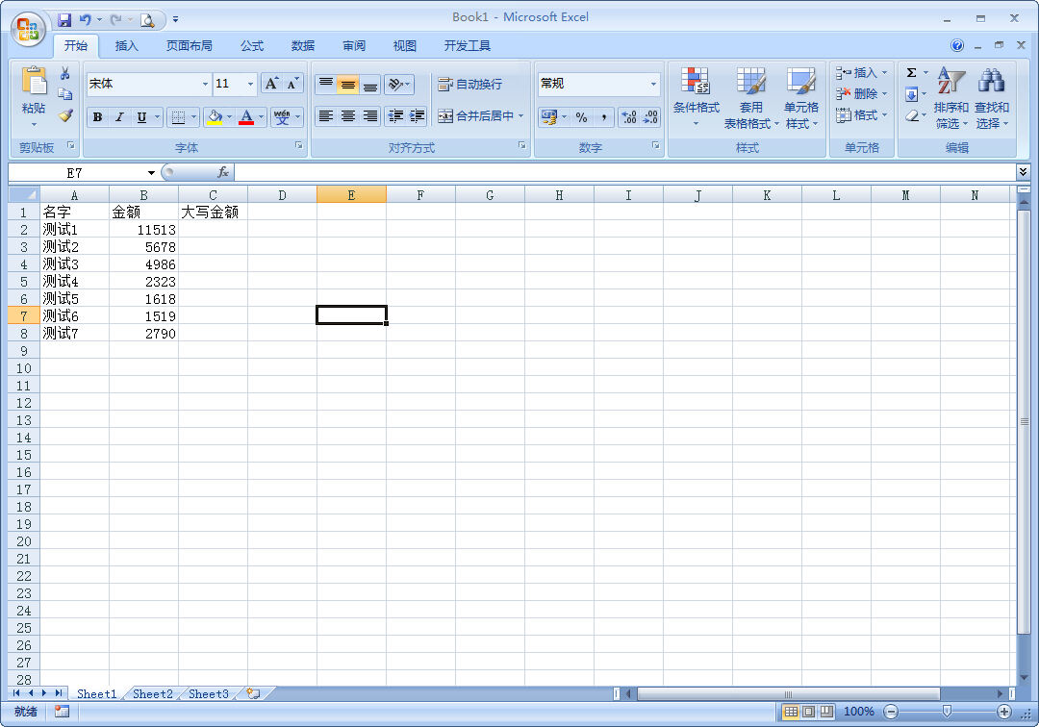Screen dimensions: 1039x727
Task: Decrease decimal places
Action: [650, 117]
